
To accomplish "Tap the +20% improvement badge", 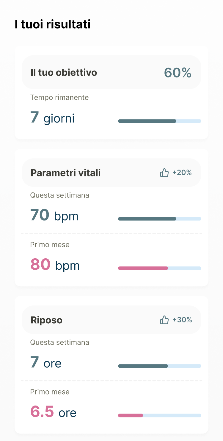I will pyautogui.click(x=182, y=173).
